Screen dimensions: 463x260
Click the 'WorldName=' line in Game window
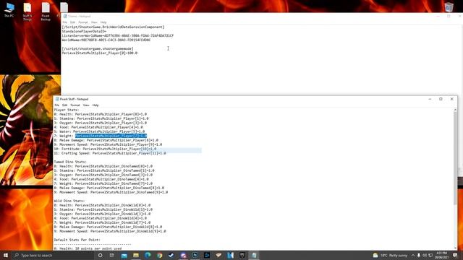coord(106,40)
